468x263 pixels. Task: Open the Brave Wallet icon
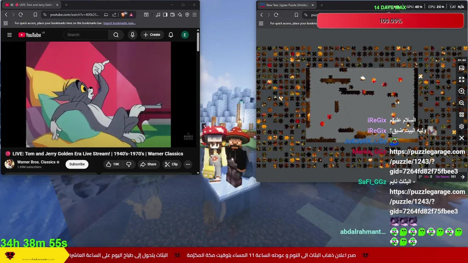click(173, 15)
